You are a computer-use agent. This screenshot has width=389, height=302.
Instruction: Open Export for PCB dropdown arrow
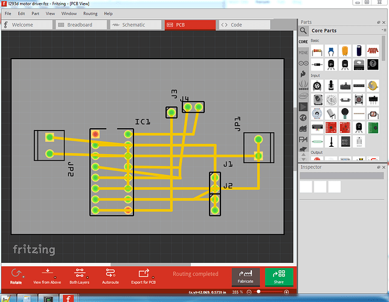[x=153, y=277]
